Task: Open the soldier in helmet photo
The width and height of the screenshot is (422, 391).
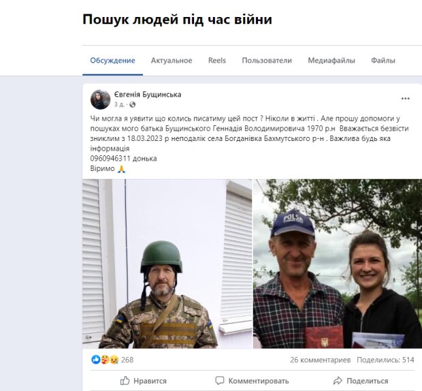Action: [x=167, y=264]
